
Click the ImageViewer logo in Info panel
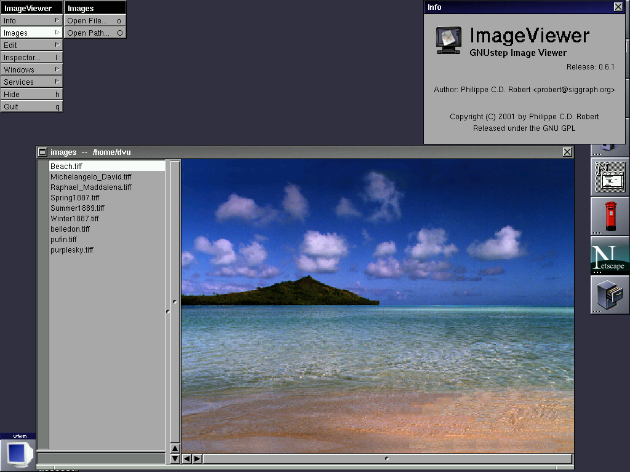pyautogui.click(x=449, y=41)
